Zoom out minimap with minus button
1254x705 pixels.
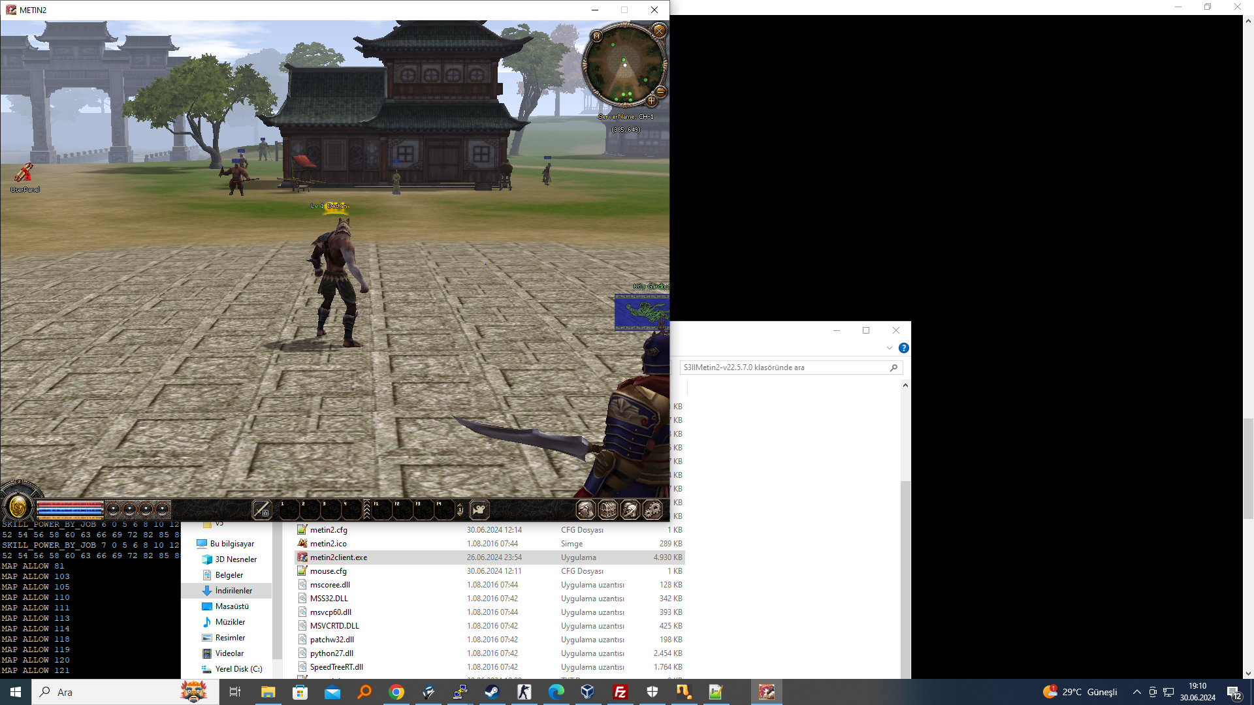660,92
